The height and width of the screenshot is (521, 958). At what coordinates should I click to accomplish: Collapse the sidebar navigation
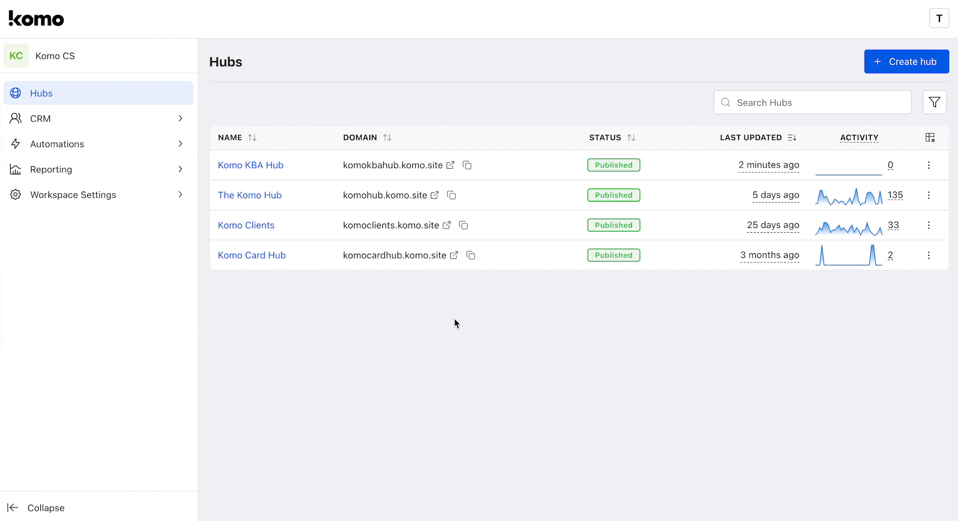(x=36, y=508)
